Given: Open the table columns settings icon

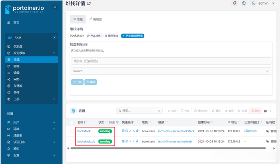Looking at the screenshot, I should coord(266,111).
